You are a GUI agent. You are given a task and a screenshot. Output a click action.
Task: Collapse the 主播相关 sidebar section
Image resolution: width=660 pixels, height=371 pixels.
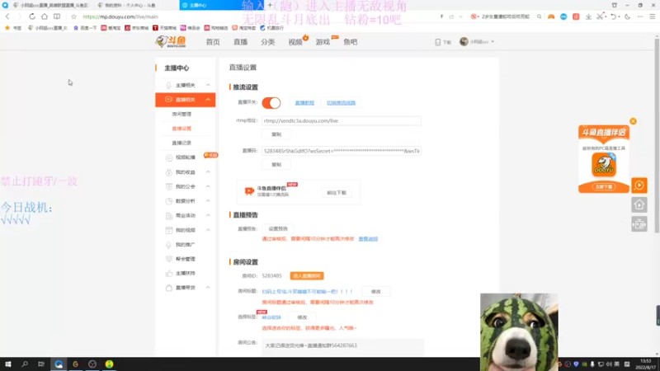click(x=208, y=85)
